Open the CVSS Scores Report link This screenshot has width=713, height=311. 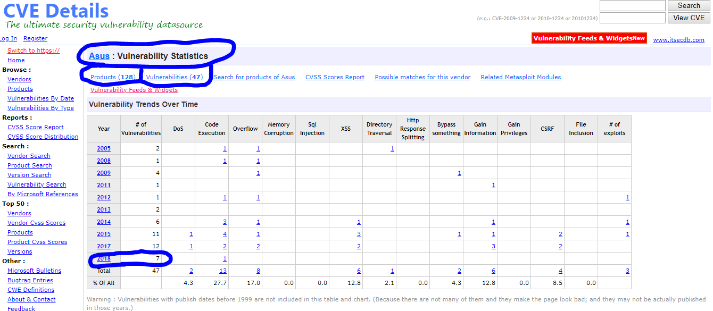coord(335,77)
